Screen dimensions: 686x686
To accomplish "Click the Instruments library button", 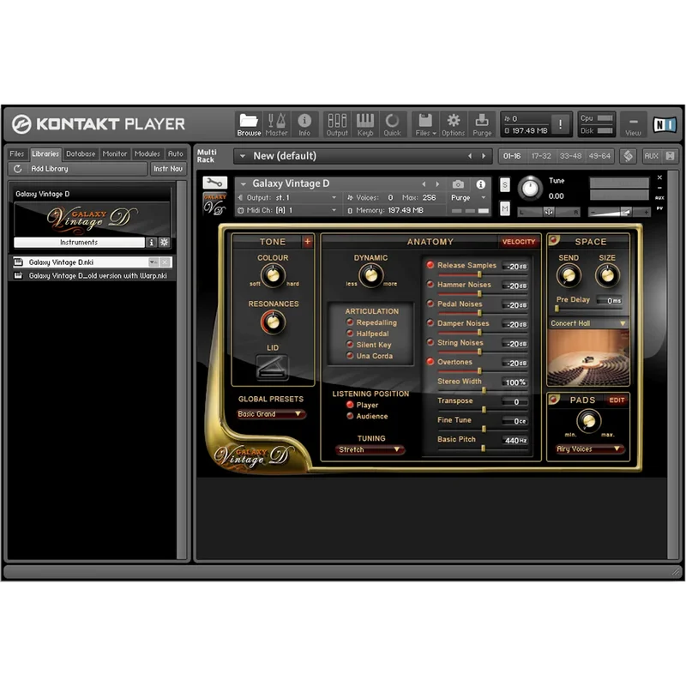I will 79,243.
